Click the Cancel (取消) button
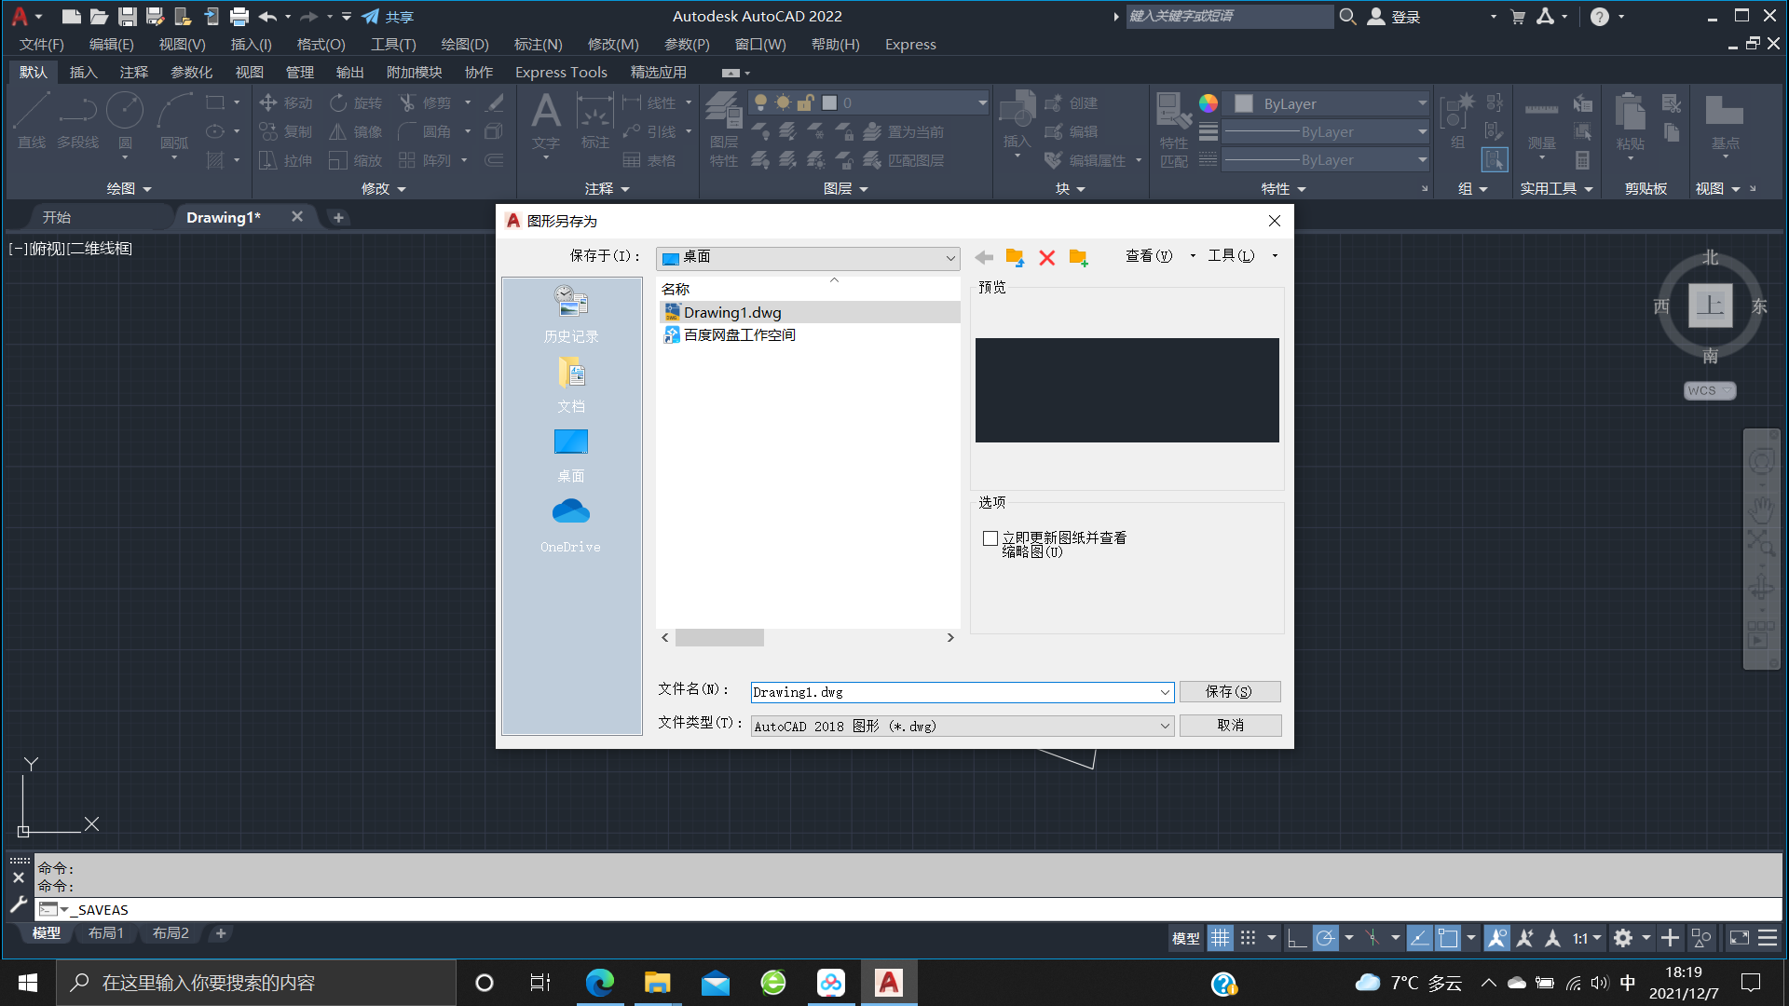Screen dimensions: 1789x1006 click(x=1230, y=725)
